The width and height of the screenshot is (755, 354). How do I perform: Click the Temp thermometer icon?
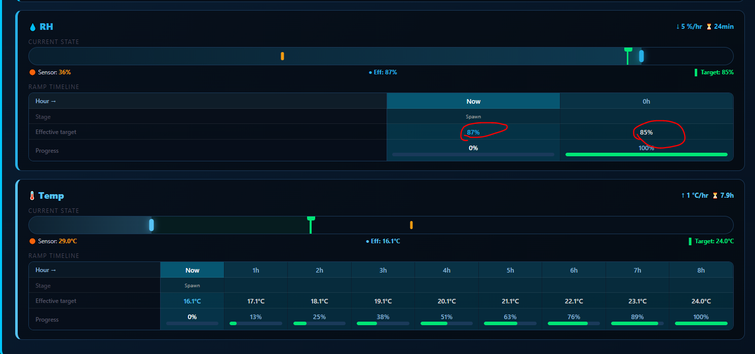pos(32,196)
